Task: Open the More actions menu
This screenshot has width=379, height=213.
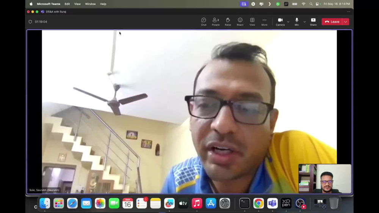Action: click(x=264, y=22)
